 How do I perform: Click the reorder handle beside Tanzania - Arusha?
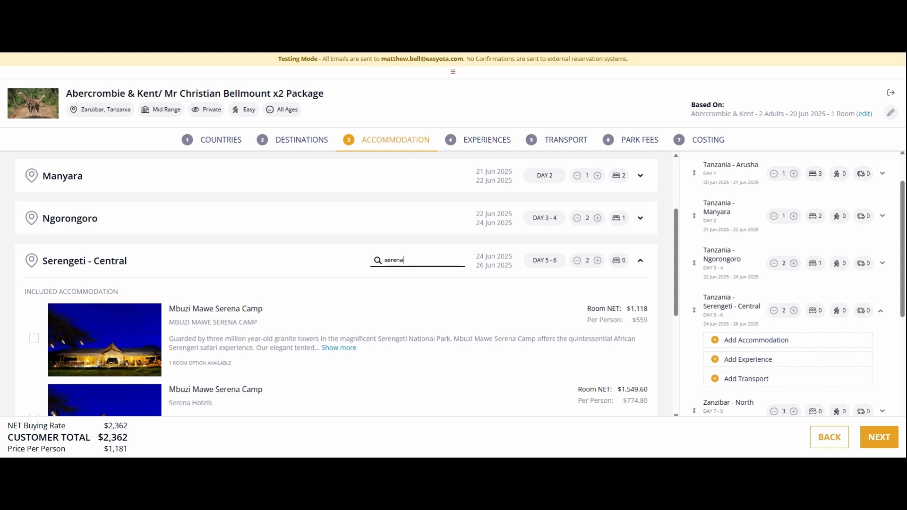click(x=694, y=173)
